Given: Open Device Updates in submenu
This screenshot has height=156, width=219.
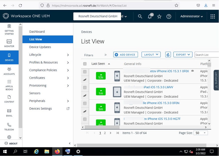Looking at the screenshot, I should tap(40, 47).
